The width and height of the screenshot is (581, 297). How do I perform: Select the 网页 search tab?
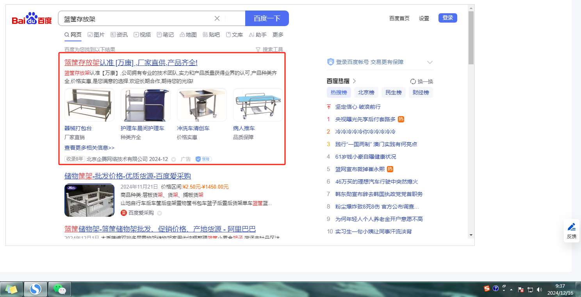pyautogui.click(x=73, y=35)
